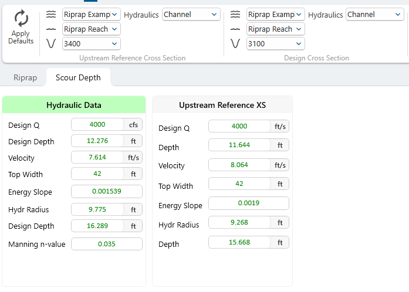Click the upstream cross section V-shaped icon
The height and width of the screenshot is (292, 409).
coord(51,43)
